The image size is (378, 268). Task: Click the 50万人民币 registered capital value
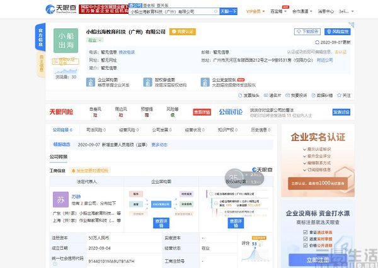coord(99,238)
